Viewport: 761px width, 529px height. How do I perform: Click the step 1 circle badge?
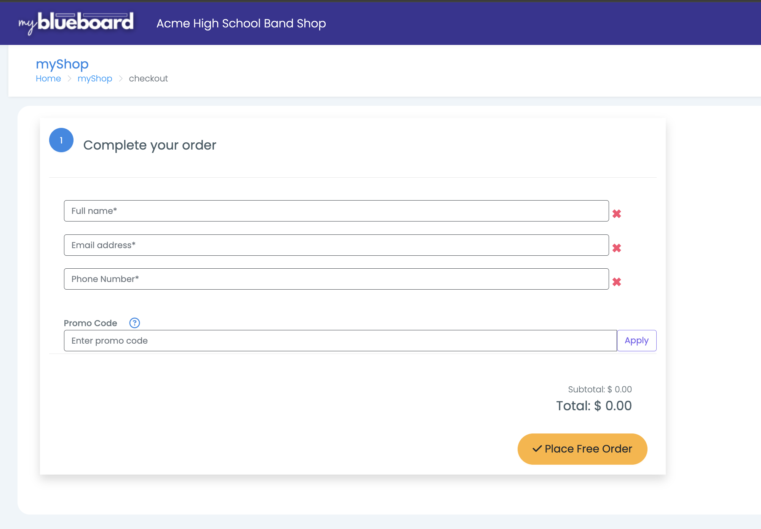(61, 140)
